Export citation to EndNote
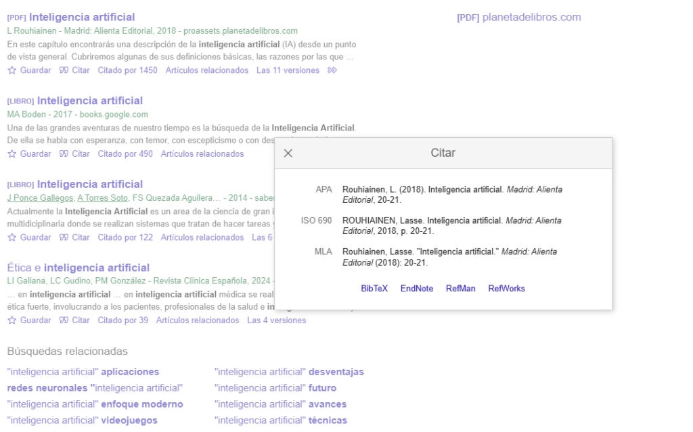693x432 pixels. point(417,289)
